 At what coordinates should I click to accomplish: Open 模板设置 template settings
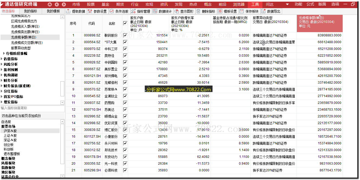coord(227,11)
